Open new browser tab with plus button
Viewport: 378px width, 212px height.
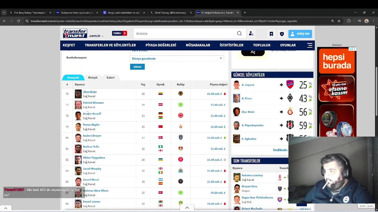coord(245,13)
